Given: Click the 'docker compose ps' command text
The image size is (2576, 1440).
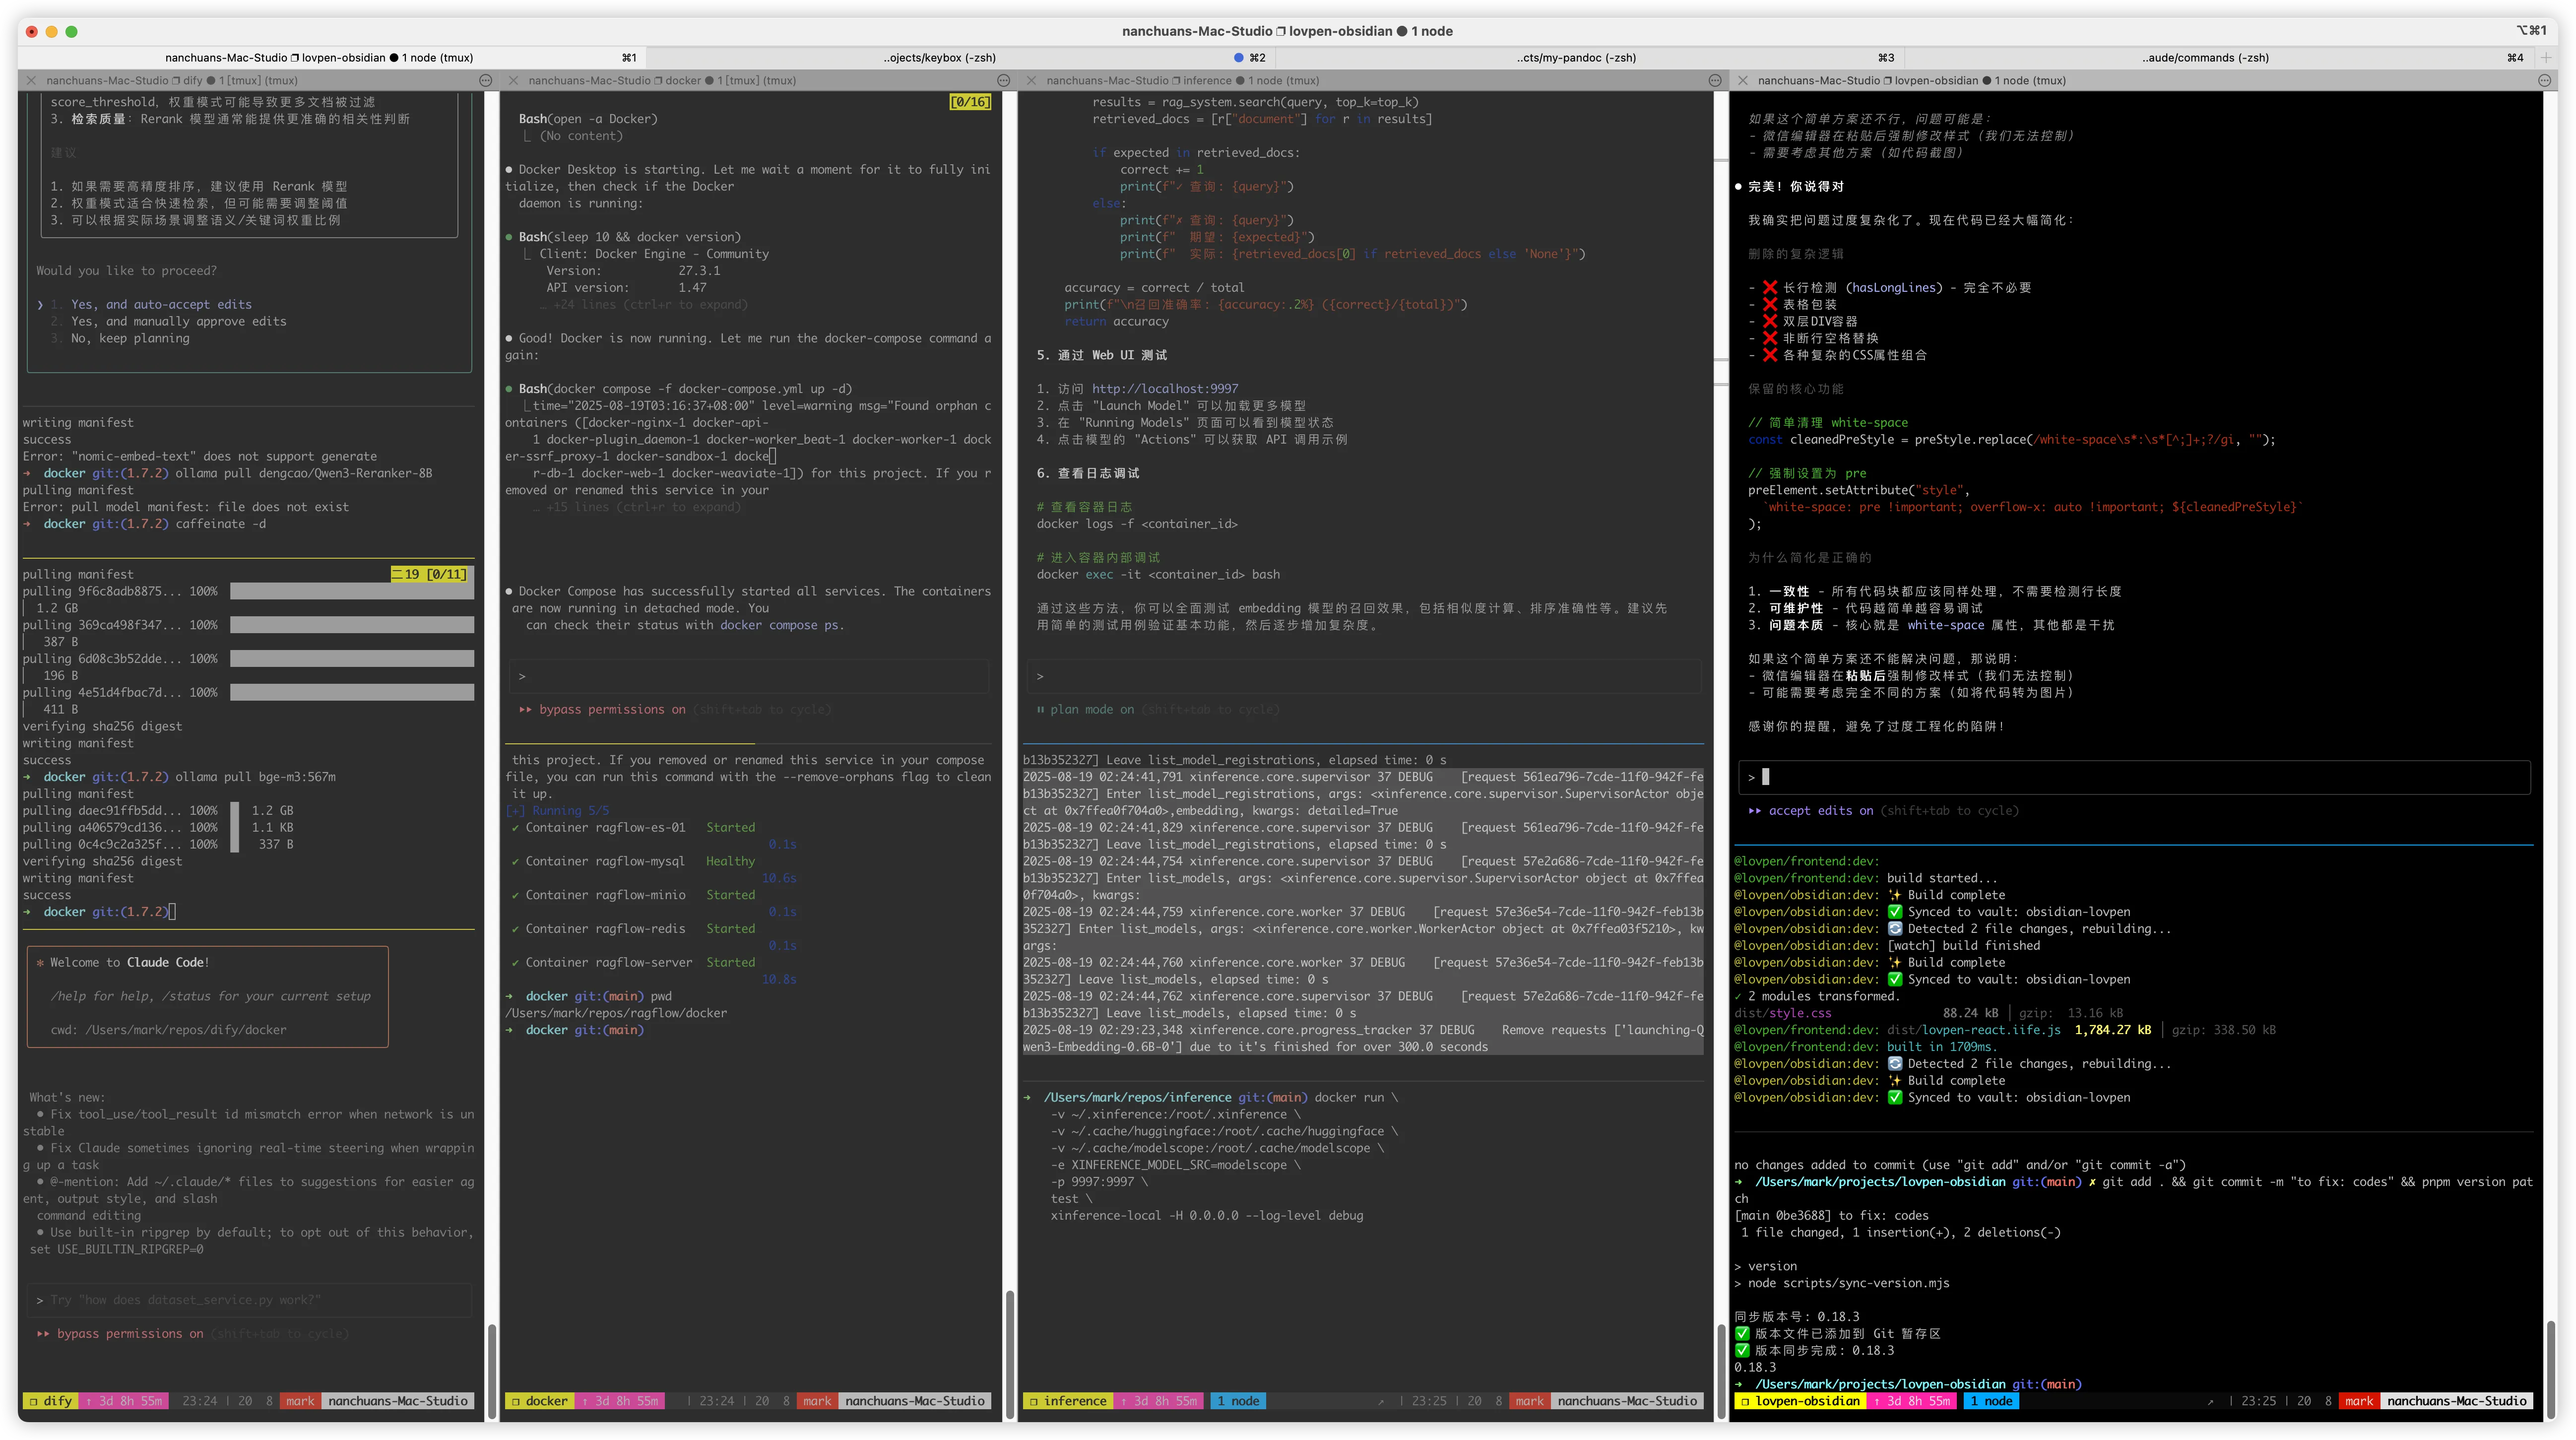Looking at the screenshot, I should point(779,626).
